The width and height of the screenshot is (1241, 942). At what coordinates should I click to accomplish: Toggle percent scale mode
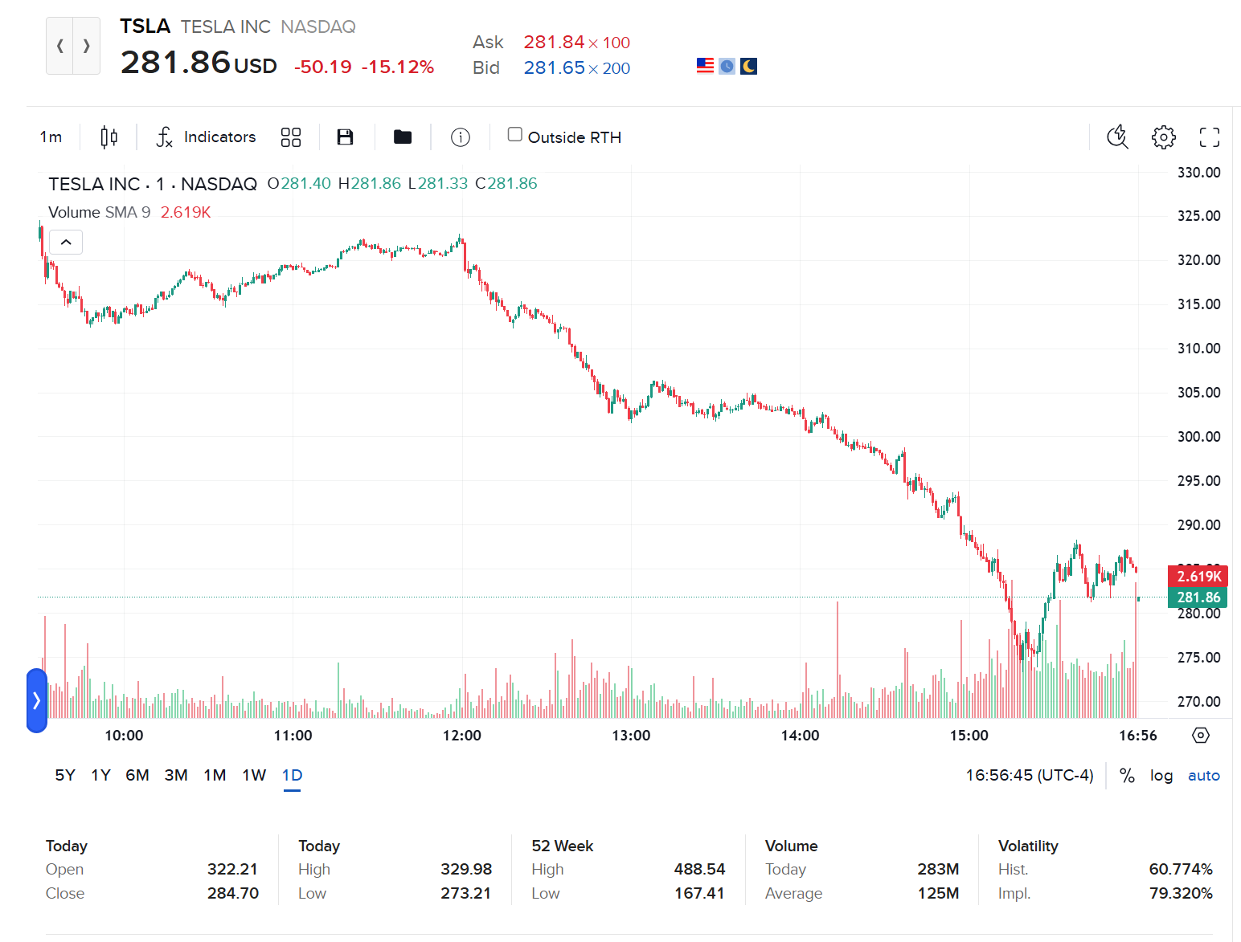(x=1127, y=775)
